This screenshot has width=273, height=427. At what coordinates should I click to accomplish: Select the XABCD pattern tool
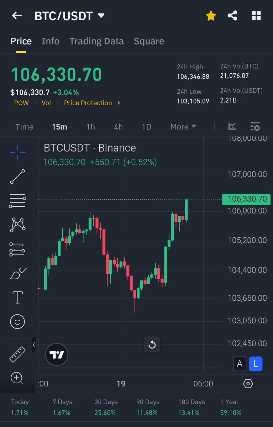tap(17, 225)
